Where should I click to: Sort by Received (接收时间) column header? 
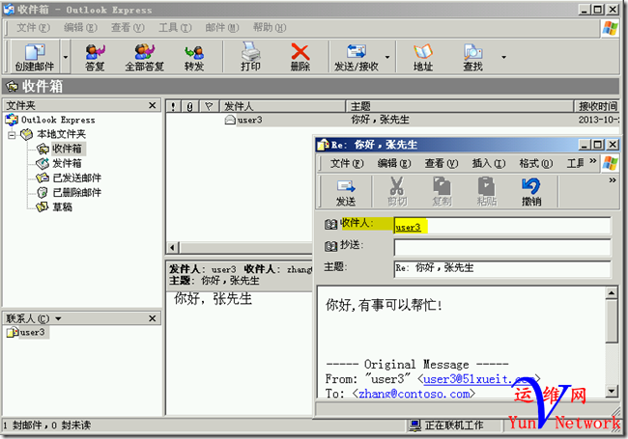(x=597, y=106)
